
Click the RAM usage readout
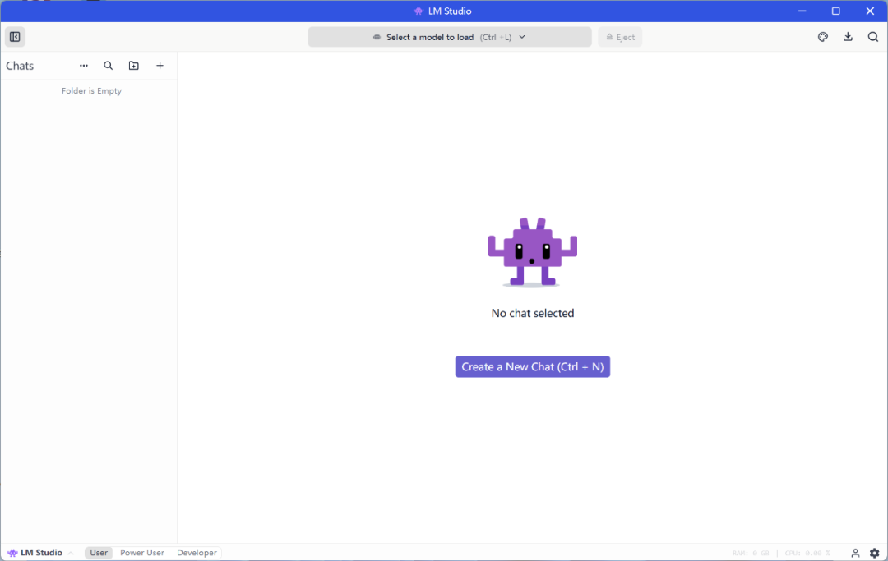pos(751,553)
